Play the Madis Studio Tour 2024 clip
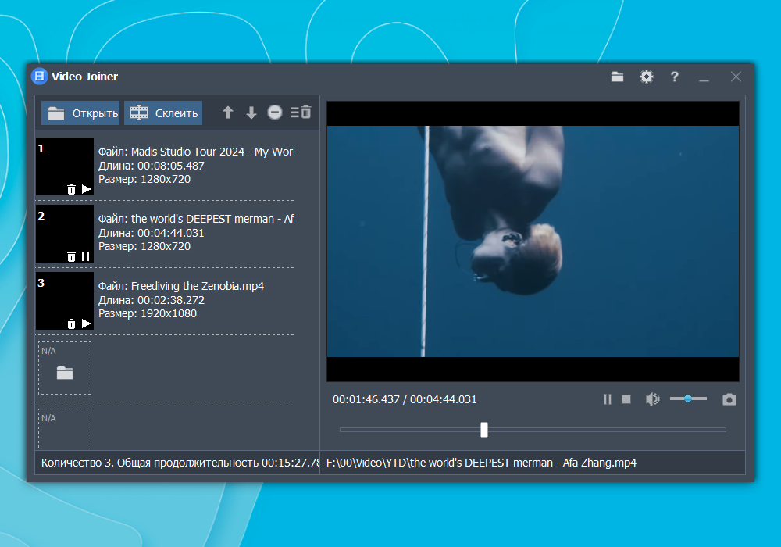Viewport: 781px width, 547px height. [x=86, y=189]
